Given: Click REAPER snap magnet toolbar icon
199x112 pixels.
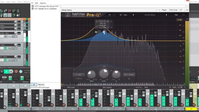Looking at the screenshot, I should [x=14, y=15].
